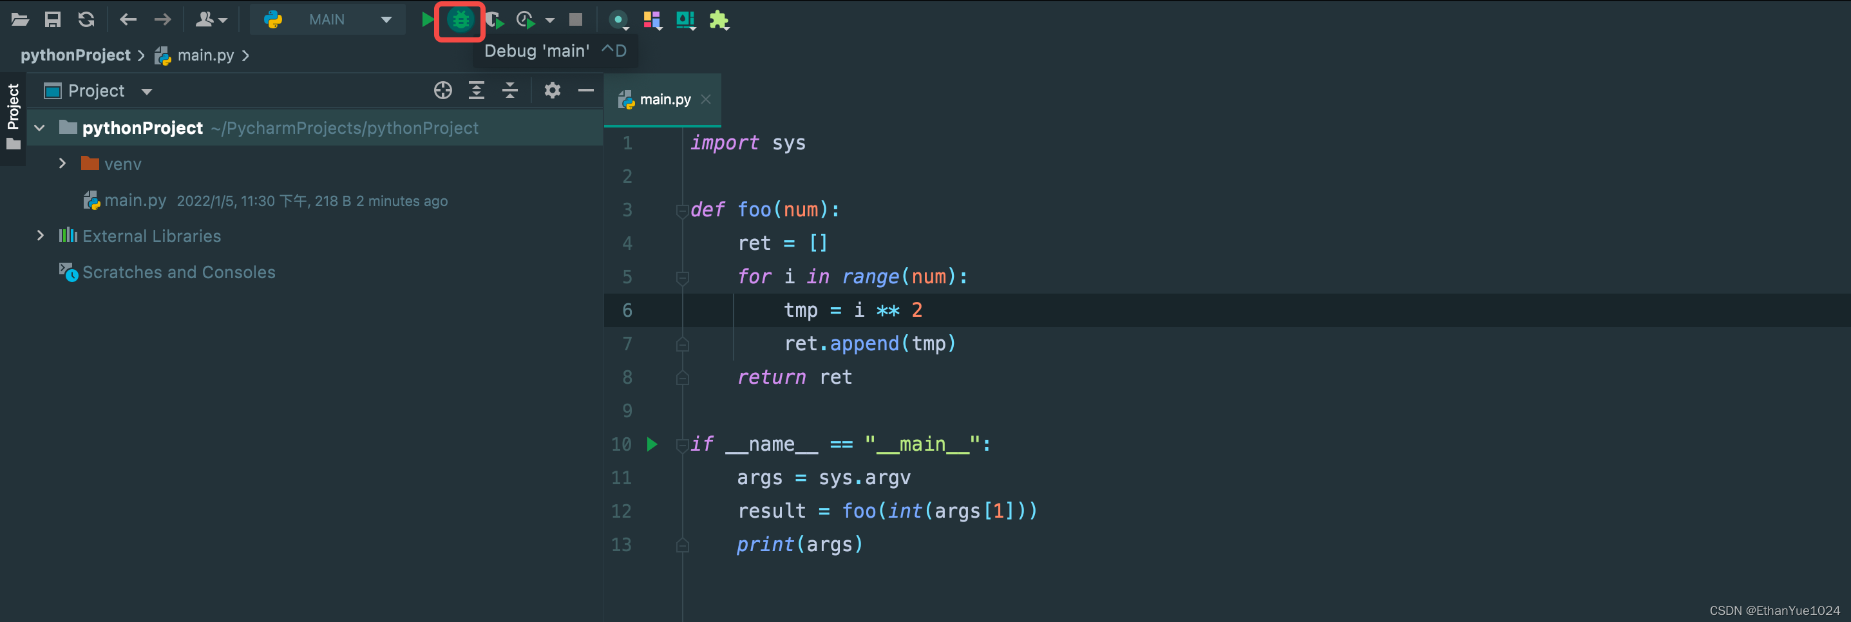Click the run gutter arrow on line 10

(x=652, y=444)
